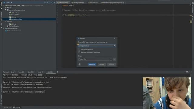
Task: Select Scratches and Consoles
Action: (13, 31)
